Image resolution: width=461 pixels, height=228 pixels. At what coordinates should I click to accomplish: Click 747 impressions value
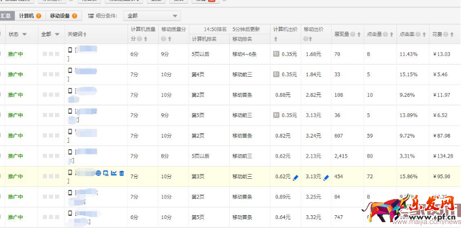pyautogui.click(x=339, y=217)
